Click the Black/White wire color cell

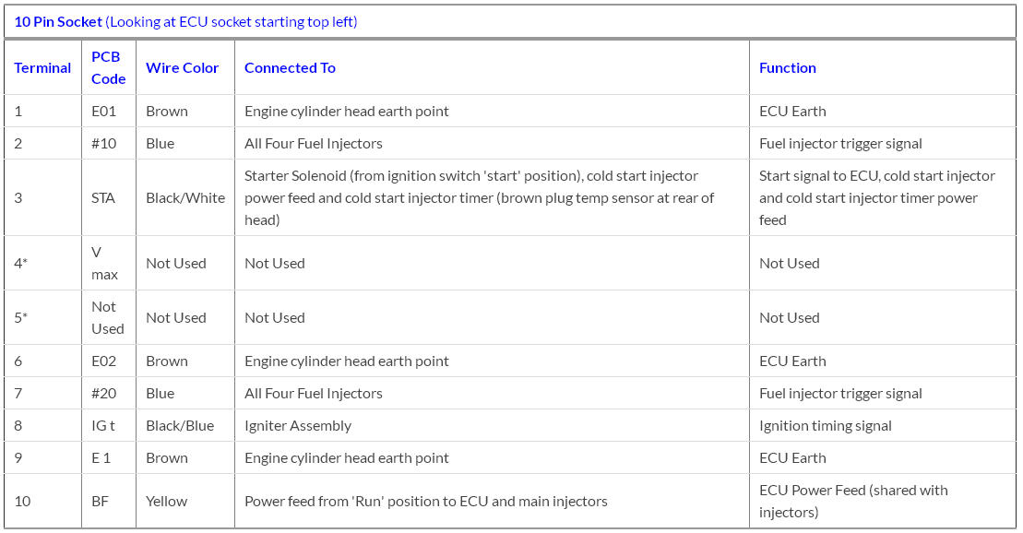coord(185,197)
